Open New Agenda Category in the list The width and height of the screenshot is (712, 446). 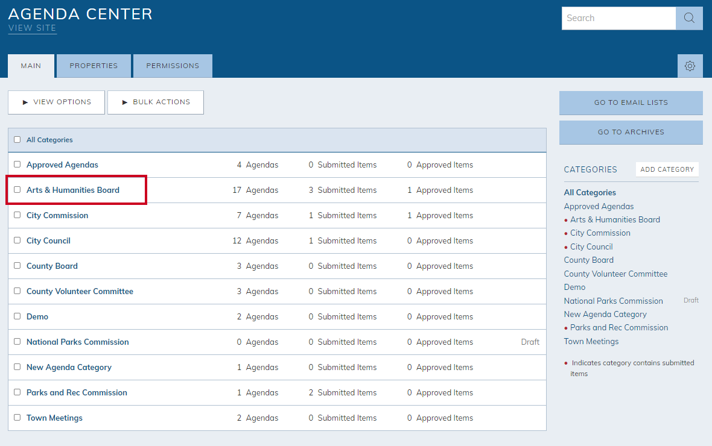pos(69,368)
